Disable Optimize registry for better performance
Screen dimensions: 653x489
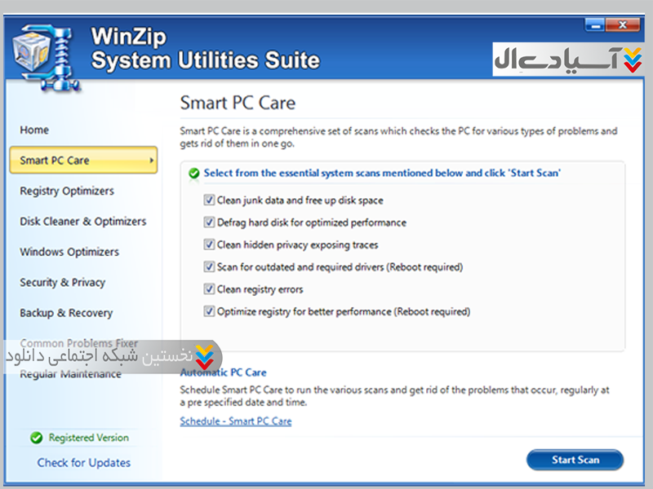pyautogui.click(x=209, y=311)
